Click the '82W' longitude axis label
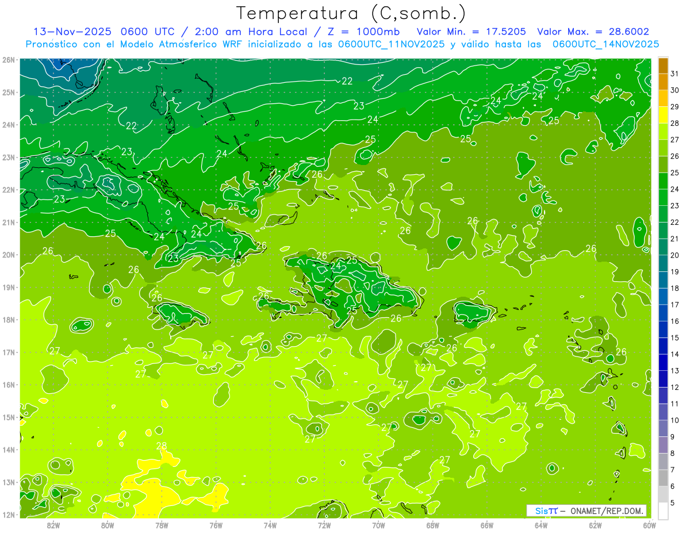The height and width of the screenshot is (533, 690). click(53, 525)
